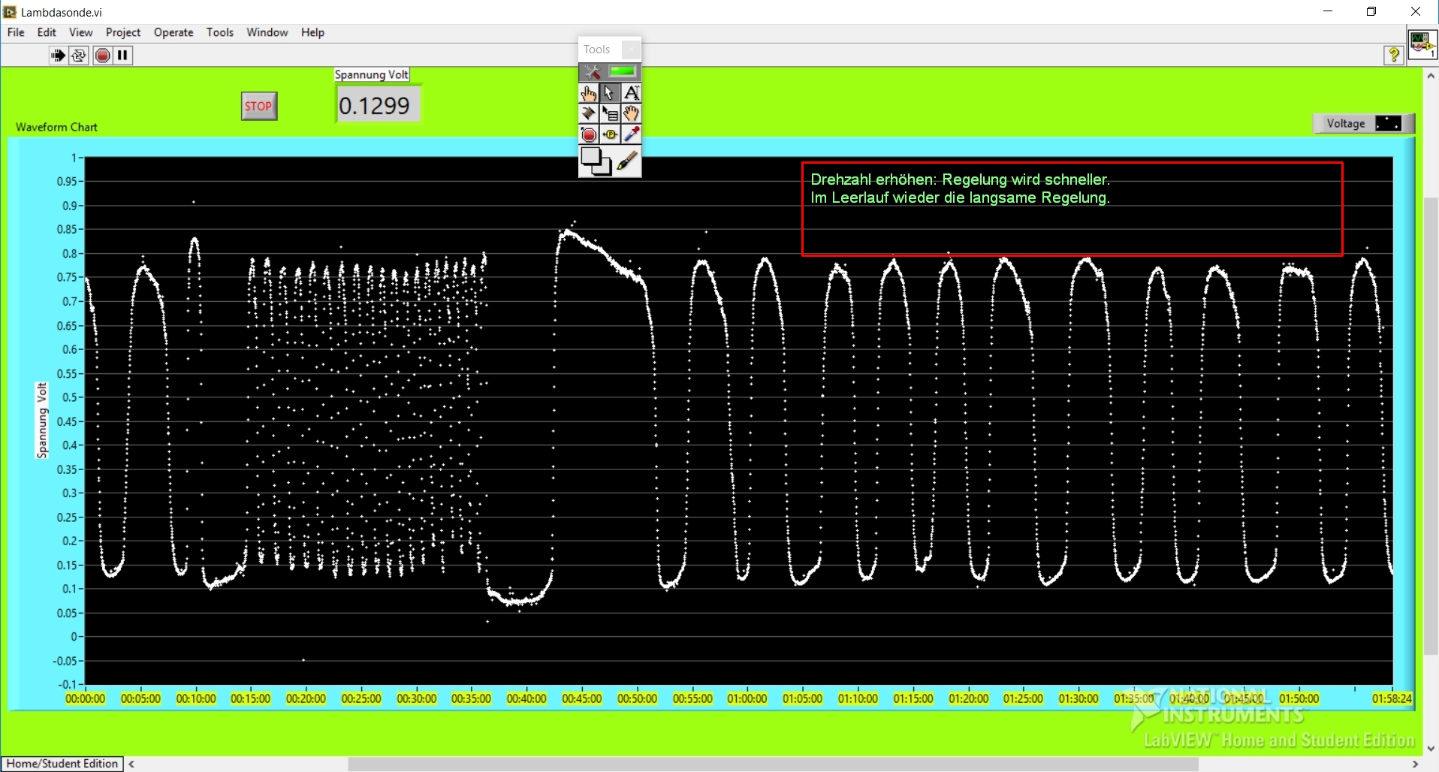Select the Edit Text tool
This screenshot has height=772, width=1439.
pos(632,93)
